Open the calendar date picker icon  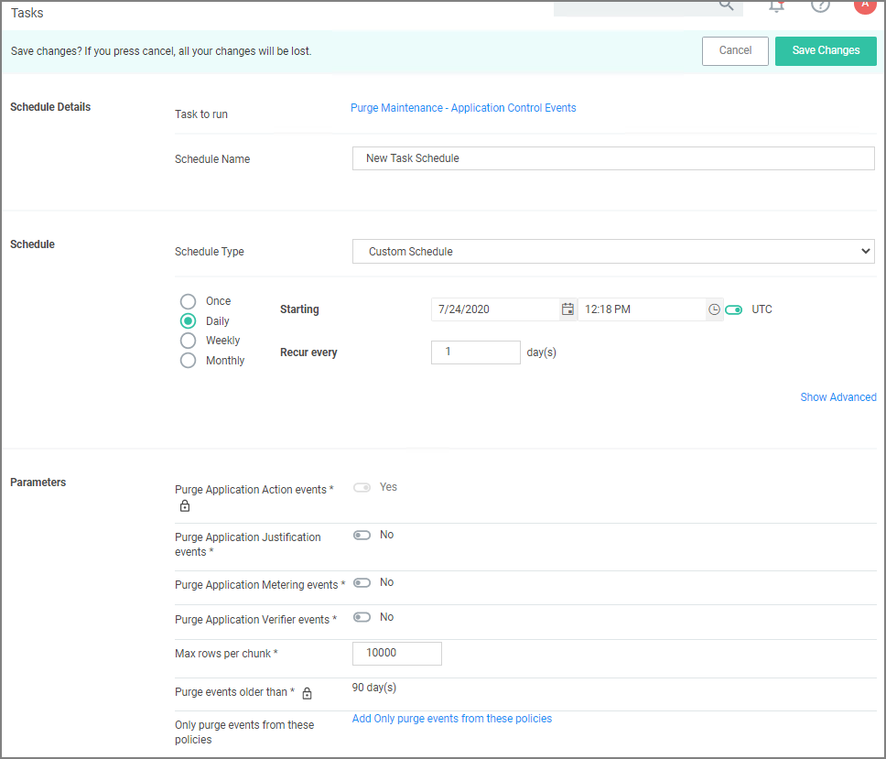click(567, 309)
